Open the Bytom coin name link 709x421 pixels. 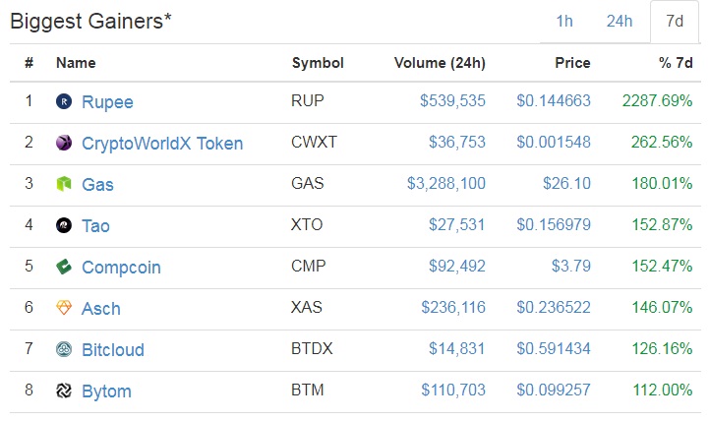(x=107, y=391)
